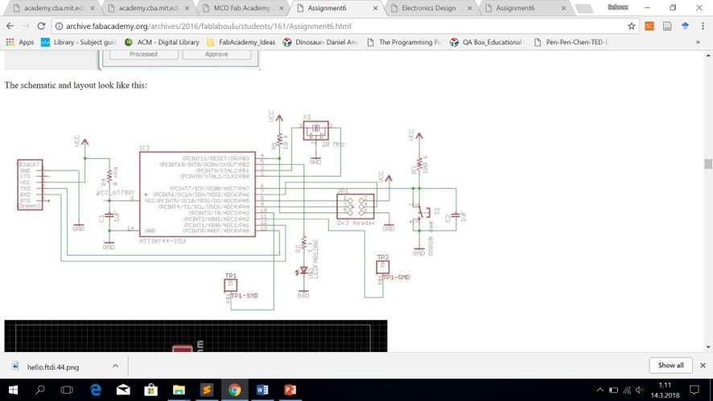This screenshot has width=713, height=401.
Task: Click the address bar URL field
Action: [344, 27]
